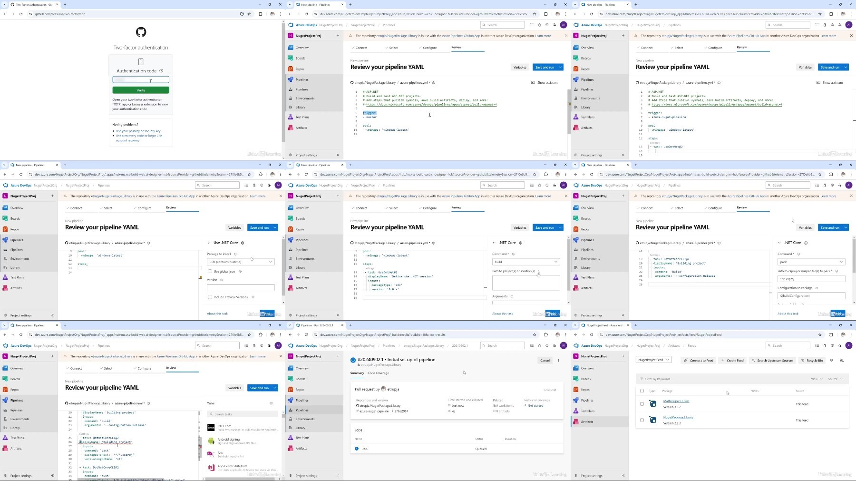This screenshot has width=856, height=481.
Task: Open the 'Use your passkey or security key' link
Action: point(138,131)
